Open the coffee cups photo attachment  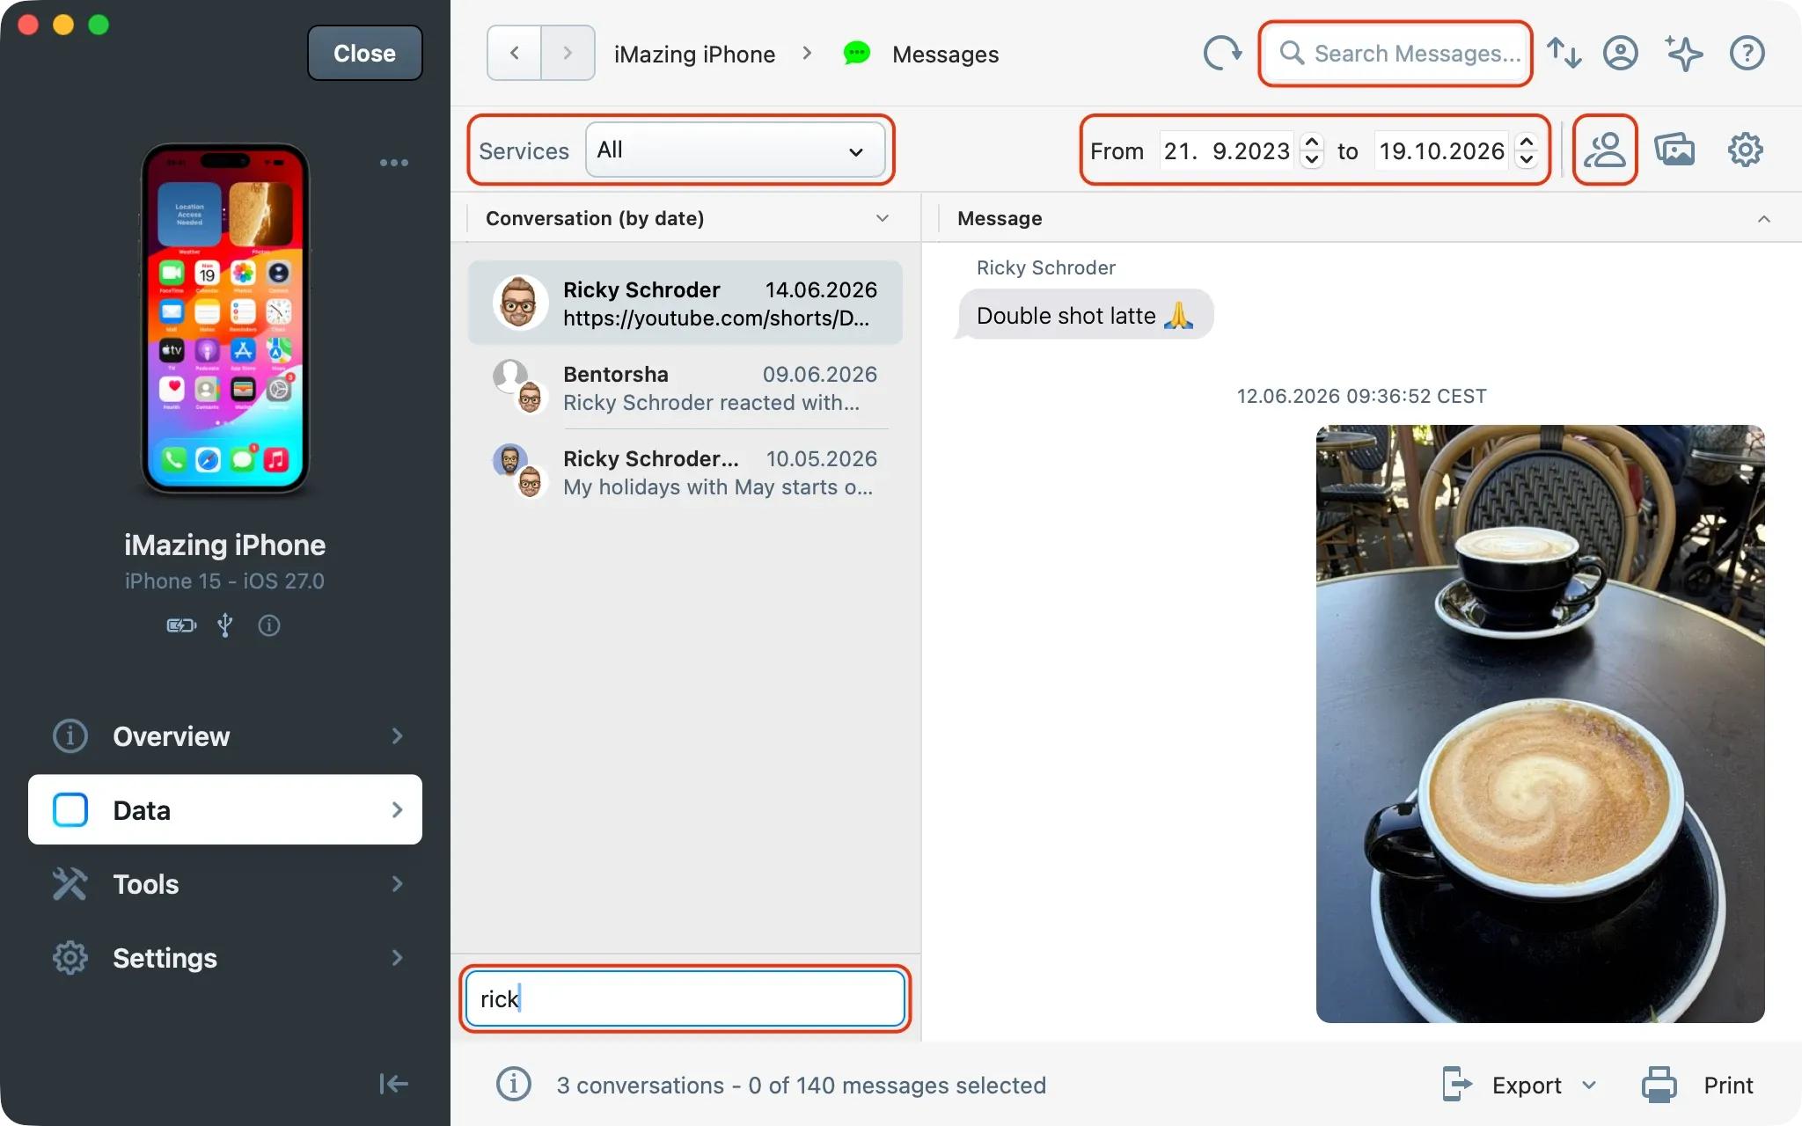click(1540, 724)
